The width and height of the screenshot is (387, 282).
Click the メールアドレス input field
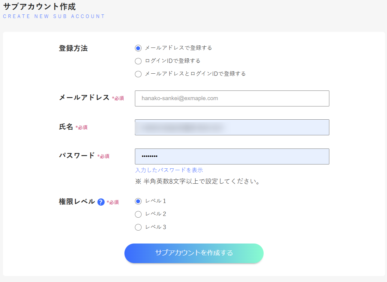[x=232, y=98]
